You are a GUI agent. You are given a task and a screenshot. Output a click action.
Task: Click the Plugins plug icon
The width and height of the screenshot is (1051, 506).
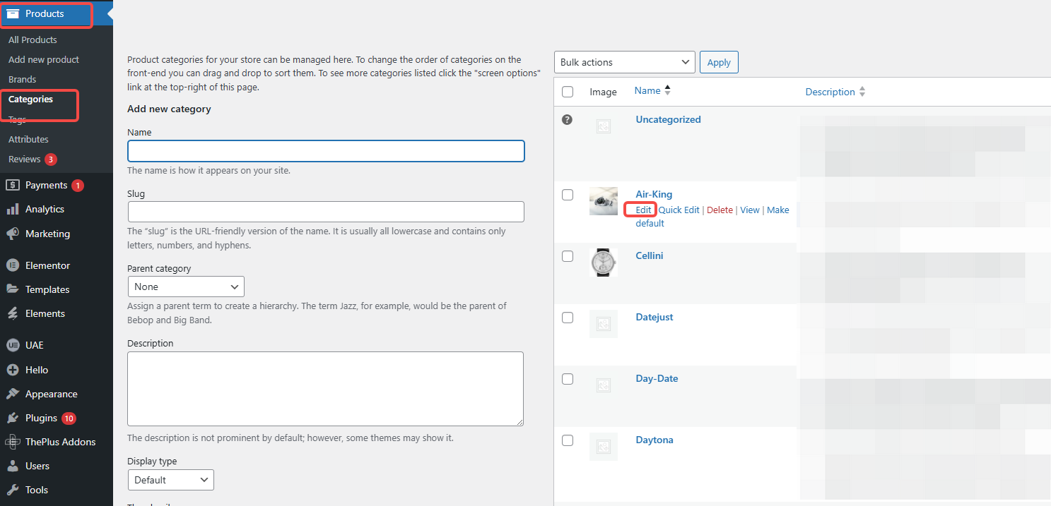click(13, 418)
